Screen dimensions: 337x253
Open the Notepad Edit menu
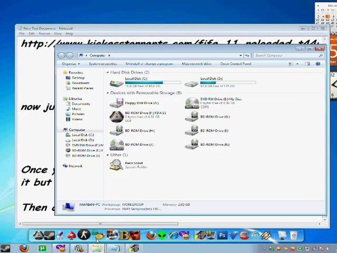pyautogui.click(x=32, y=34)
